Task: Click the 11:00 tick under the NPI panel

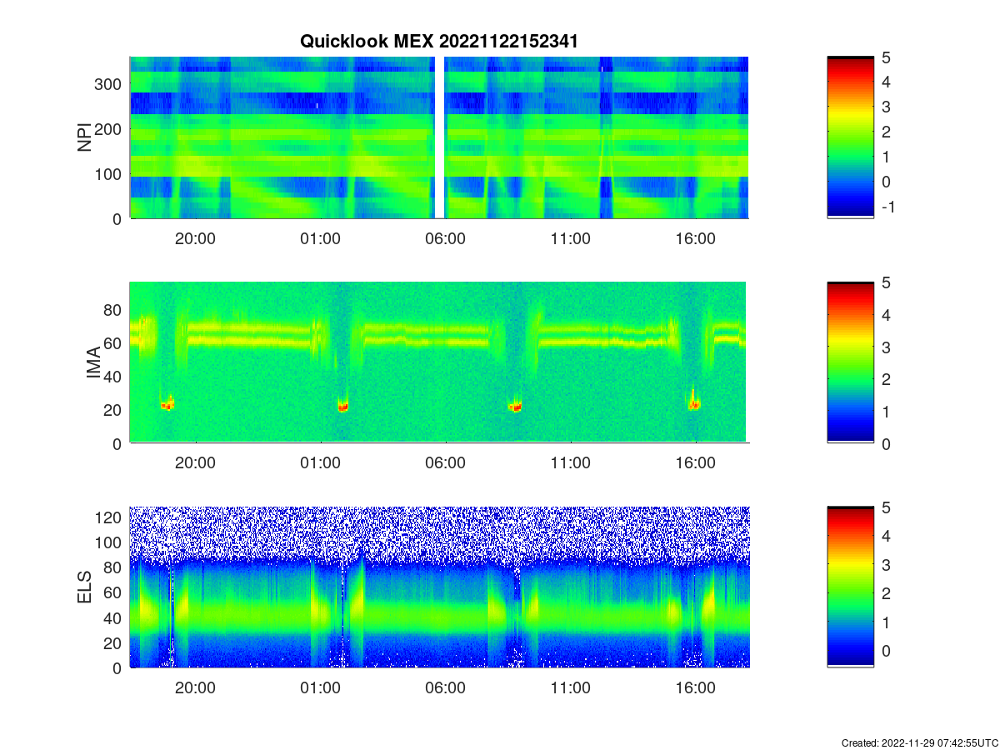Action: click(x=570, y=238)
